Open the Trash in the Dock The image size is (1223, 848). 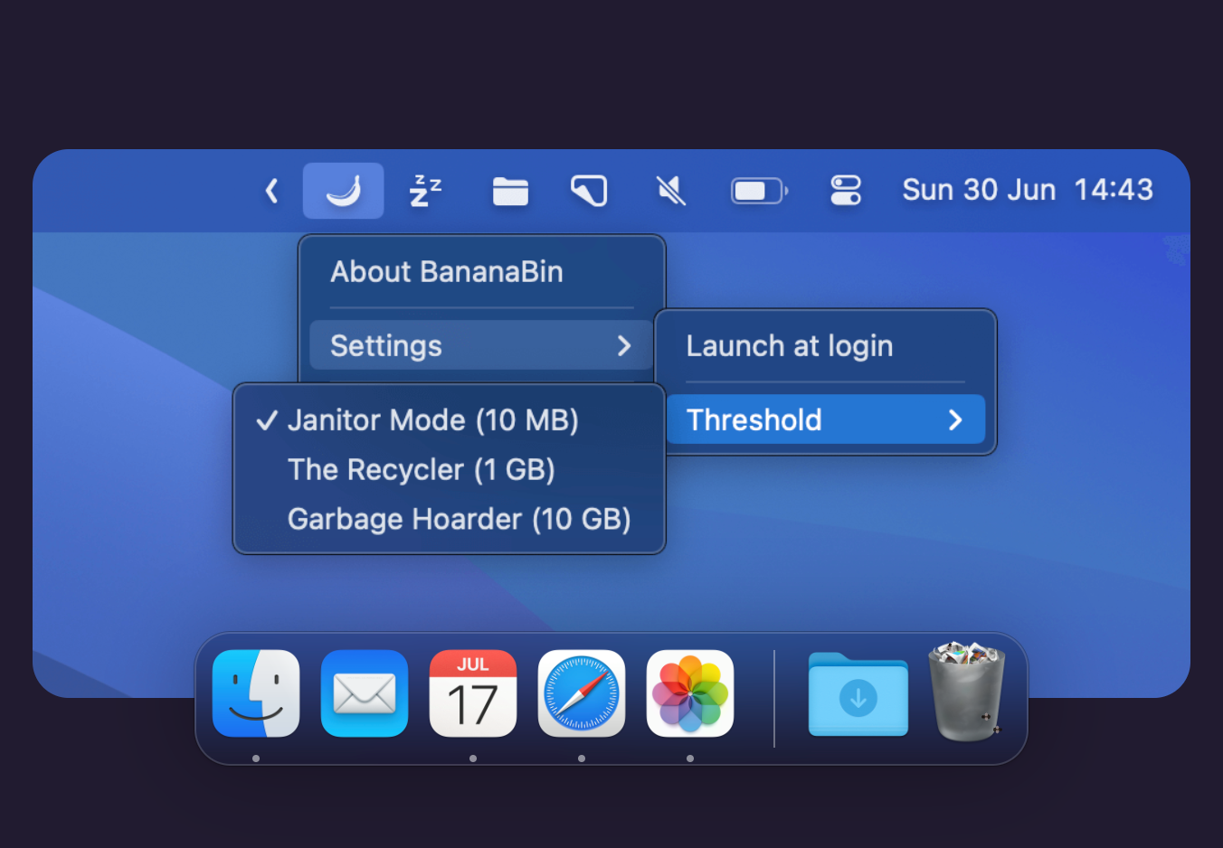(966, 693)
